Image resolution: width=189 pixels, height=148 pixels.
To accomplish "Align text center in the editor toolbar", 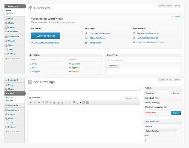I will [58, 103].
